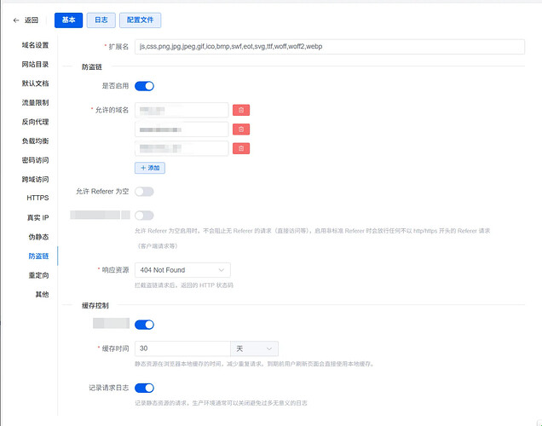Click the 返回 back arrow

[x=26, y=20]
